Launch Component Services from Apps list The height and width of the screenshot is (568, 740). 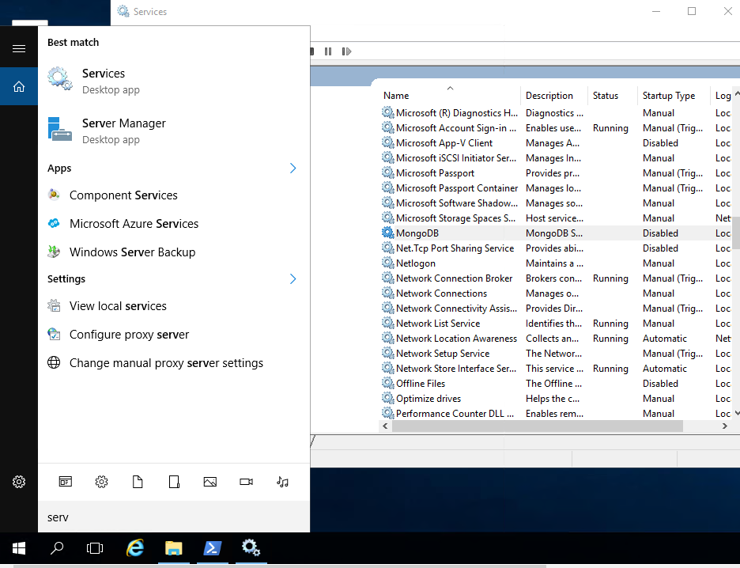(174, 195)
